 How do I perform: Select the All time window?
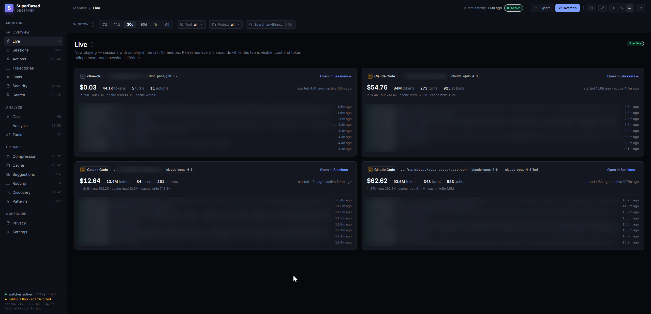(167, 24)
